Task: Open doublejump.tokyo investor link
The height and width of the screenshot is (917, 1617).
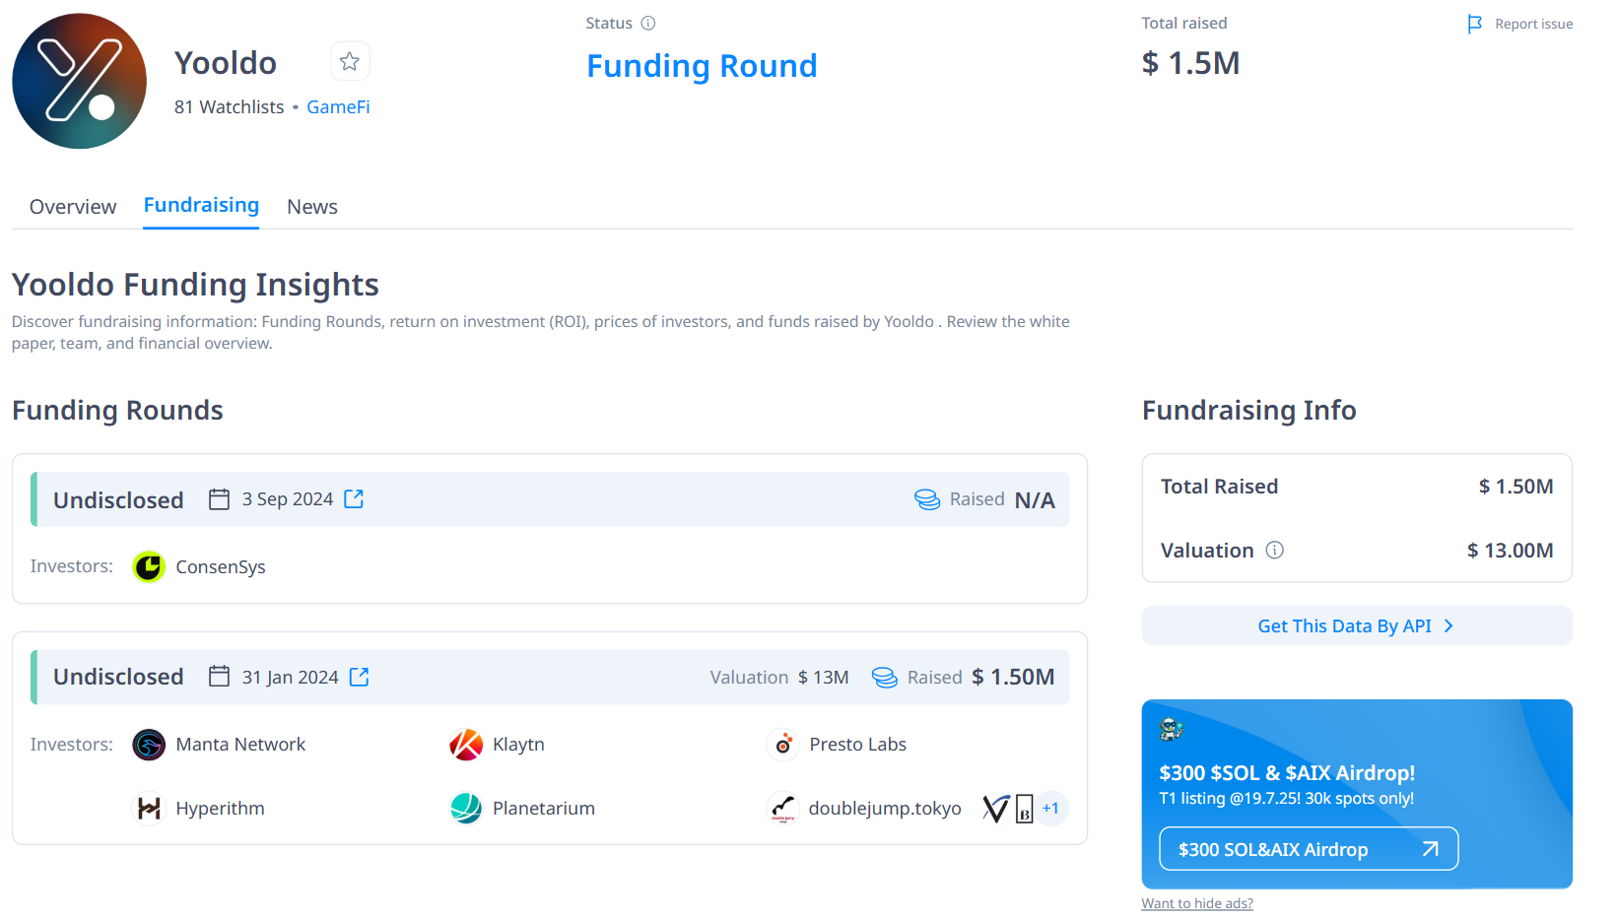Action: click(x=885, y=809)
